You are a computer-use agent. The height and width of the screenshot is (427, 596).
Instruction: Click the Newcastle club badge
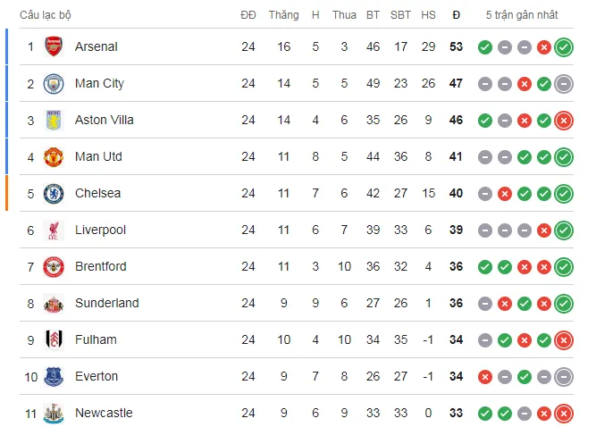[55, 413]
